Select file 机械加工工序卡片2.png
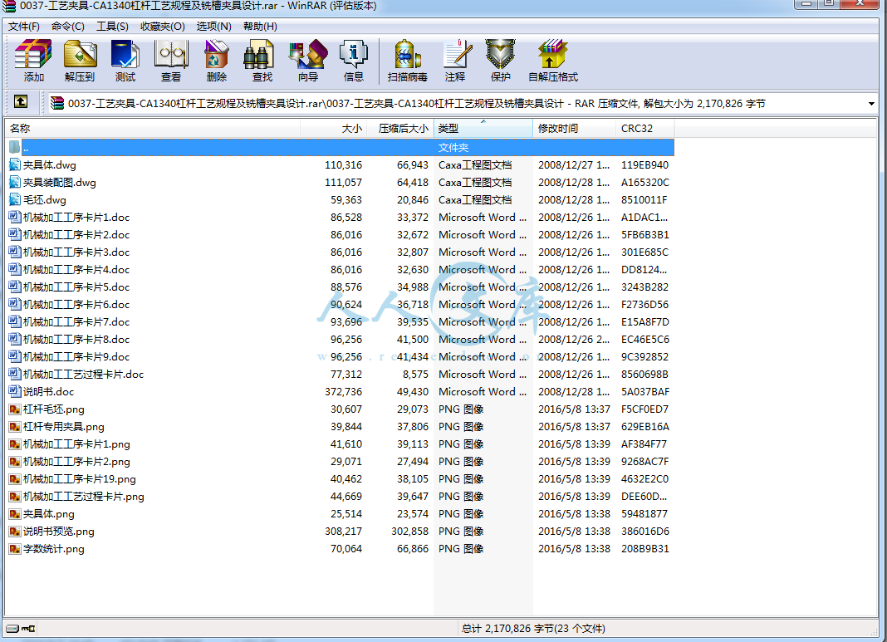Screen dimensions: 887x642 pyautogui.click(x=77, y=462)
